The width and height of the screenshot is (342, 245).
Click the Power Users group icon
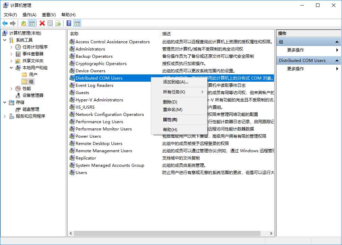72,136
